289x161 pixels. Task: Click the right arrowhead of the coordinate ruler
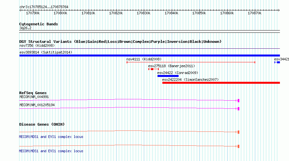click(279, 10)
